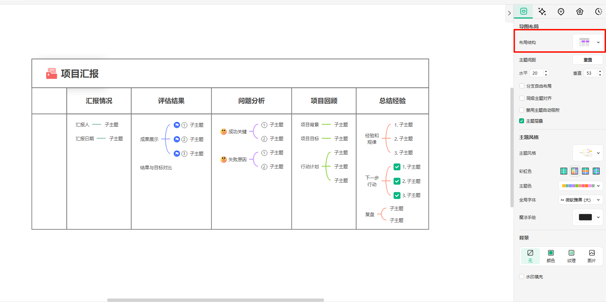Click the 重置 reset spacing button
606x302 pixels.
(x=588, y=60)
